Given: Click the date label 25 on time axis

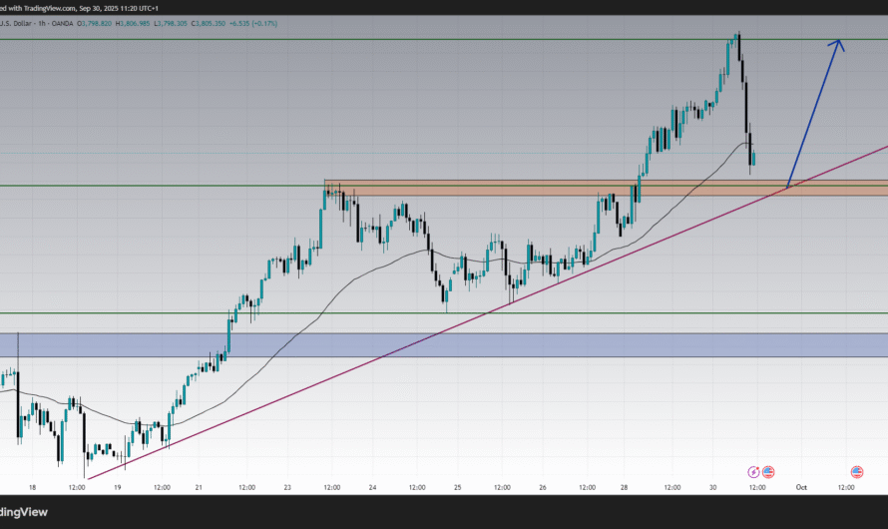Looking at the screenshot, I should 458,488.
